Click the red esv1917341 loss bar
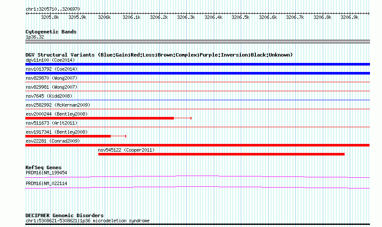Screen dimensions: 382x227 68,136
